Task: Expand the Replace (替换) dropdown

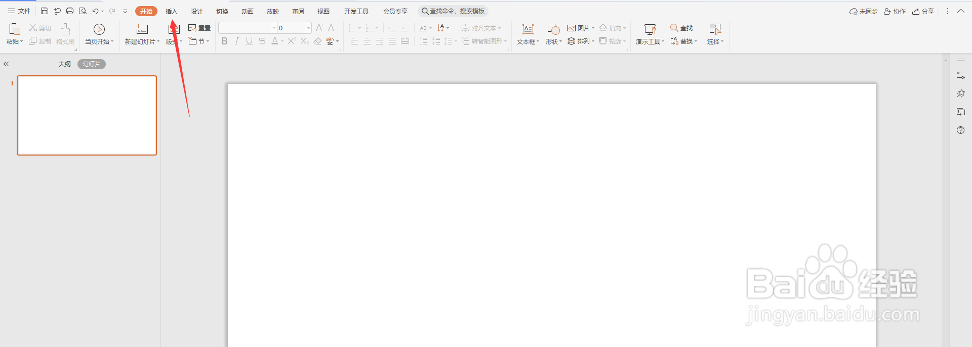Action: coord(696,41)
